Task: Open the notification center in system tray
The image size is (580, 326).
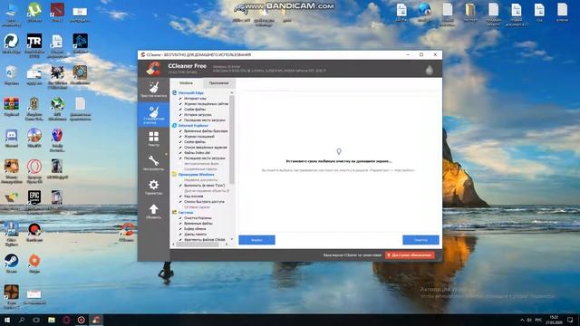Action: coord(570,320)
